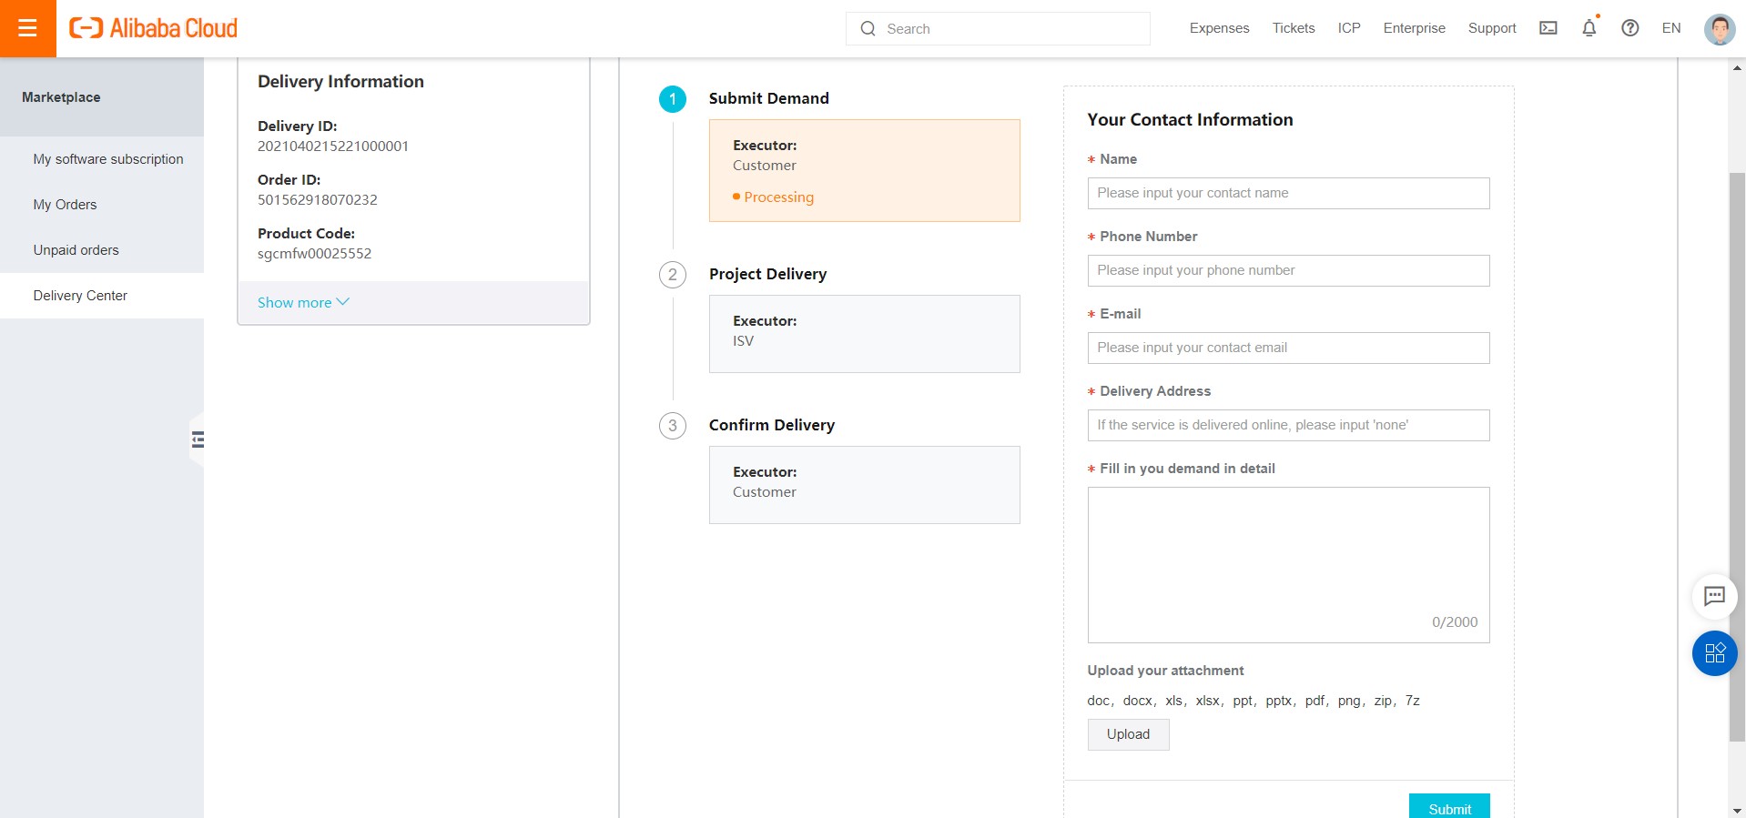This screenshot has height=818, width=1746.
Task: Click the Delivery Address input field
Action: (x=1288, y=425)
